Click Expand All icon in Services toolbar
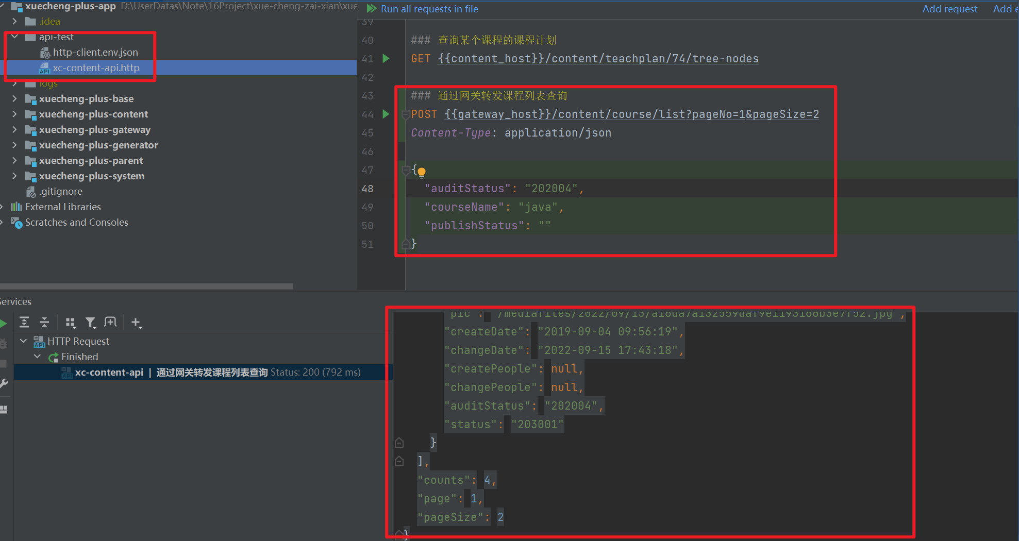This screenshot has width=1019, height=541. click(x=24, y=323)
